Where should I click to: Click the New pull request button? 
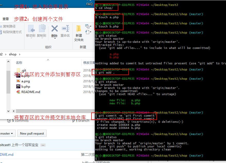click(32, 134)
